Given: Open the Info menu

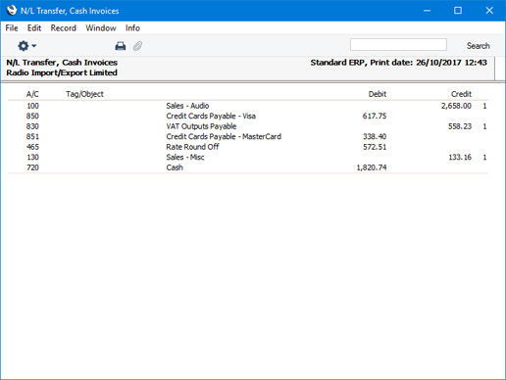Looking at the screenshot, I should (132, 28).
